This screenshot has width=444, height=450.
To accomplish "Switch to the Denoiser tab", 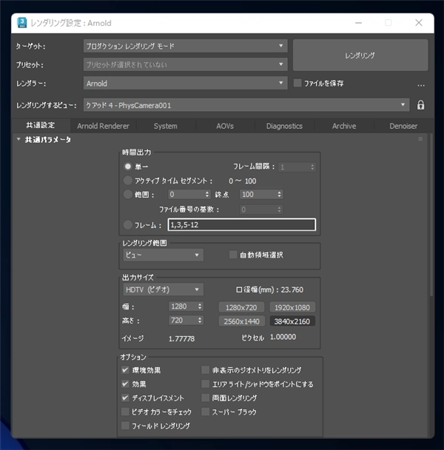I will click(403, 126).
